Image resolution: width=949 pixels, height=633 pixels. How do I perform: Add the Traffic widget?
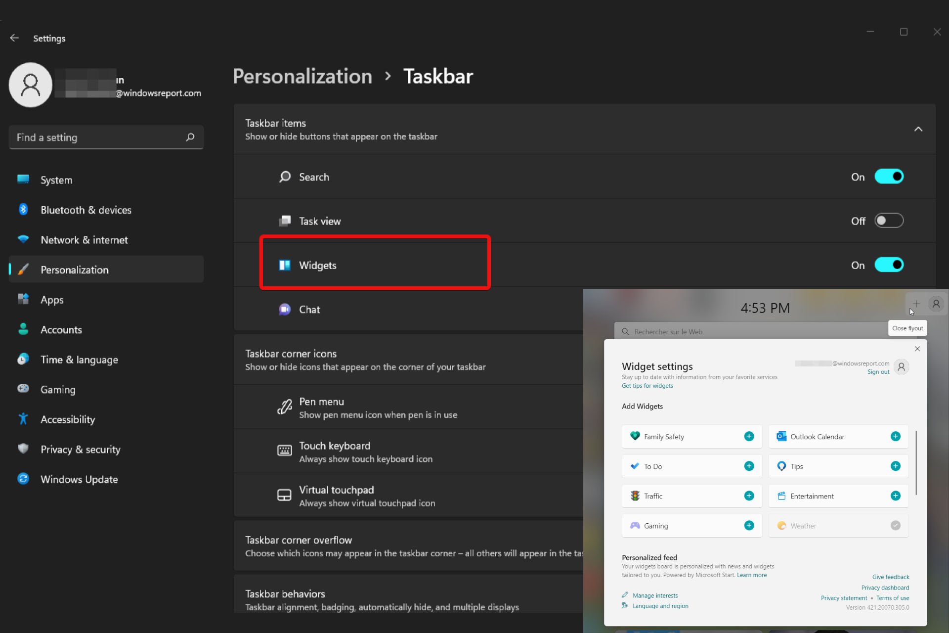749,496
